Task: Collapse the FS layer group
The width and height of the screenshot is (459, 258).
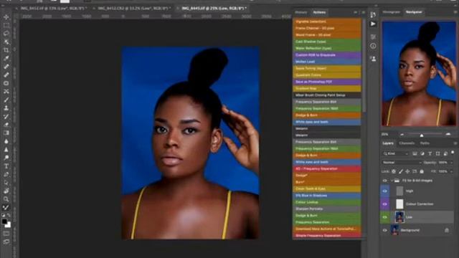Action: pyautogui.click(x=392, y=181)
